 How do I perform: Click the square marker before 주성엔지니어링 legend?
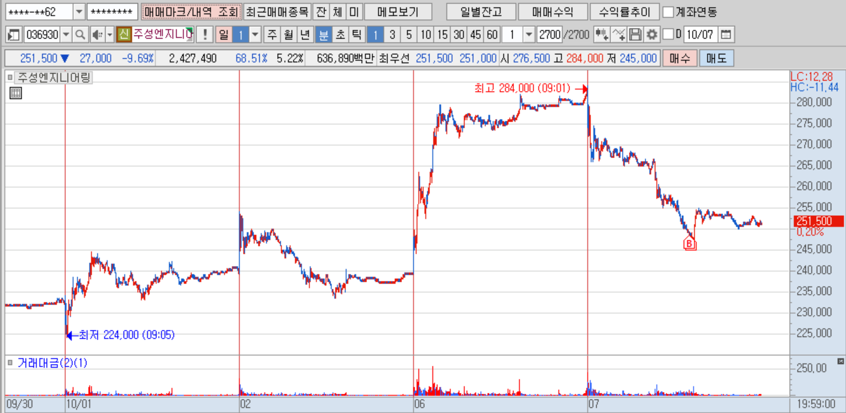(x=10, y=77)
